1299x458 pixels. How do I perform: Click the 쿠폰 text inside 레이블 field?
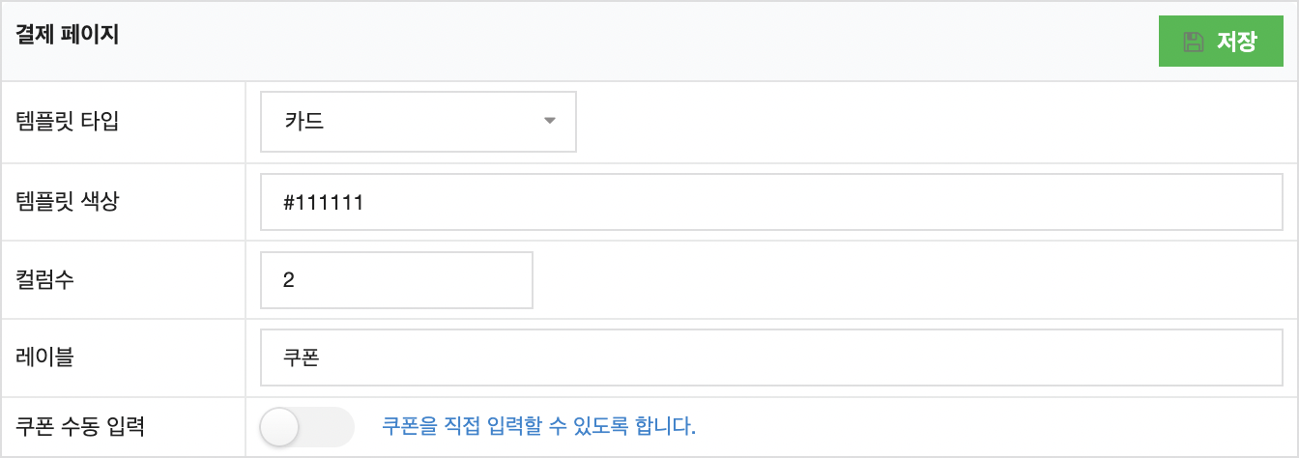tap(302, 358)
